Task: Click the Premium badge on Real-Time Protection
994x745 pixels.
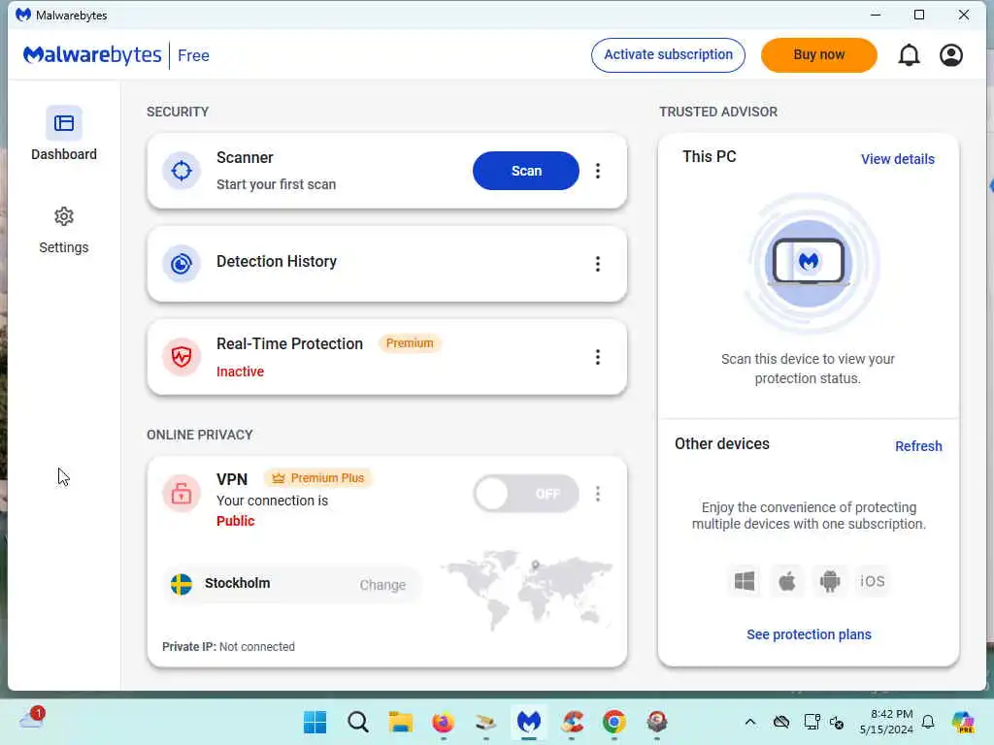Action: click(410, 342)
